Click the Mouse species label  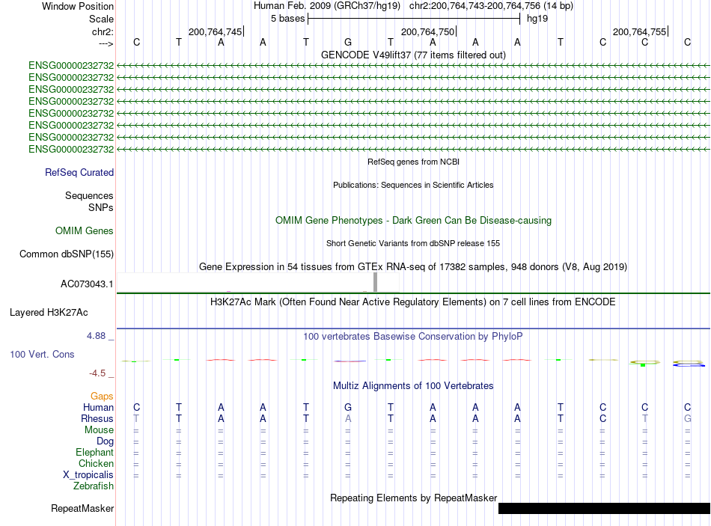99,430
